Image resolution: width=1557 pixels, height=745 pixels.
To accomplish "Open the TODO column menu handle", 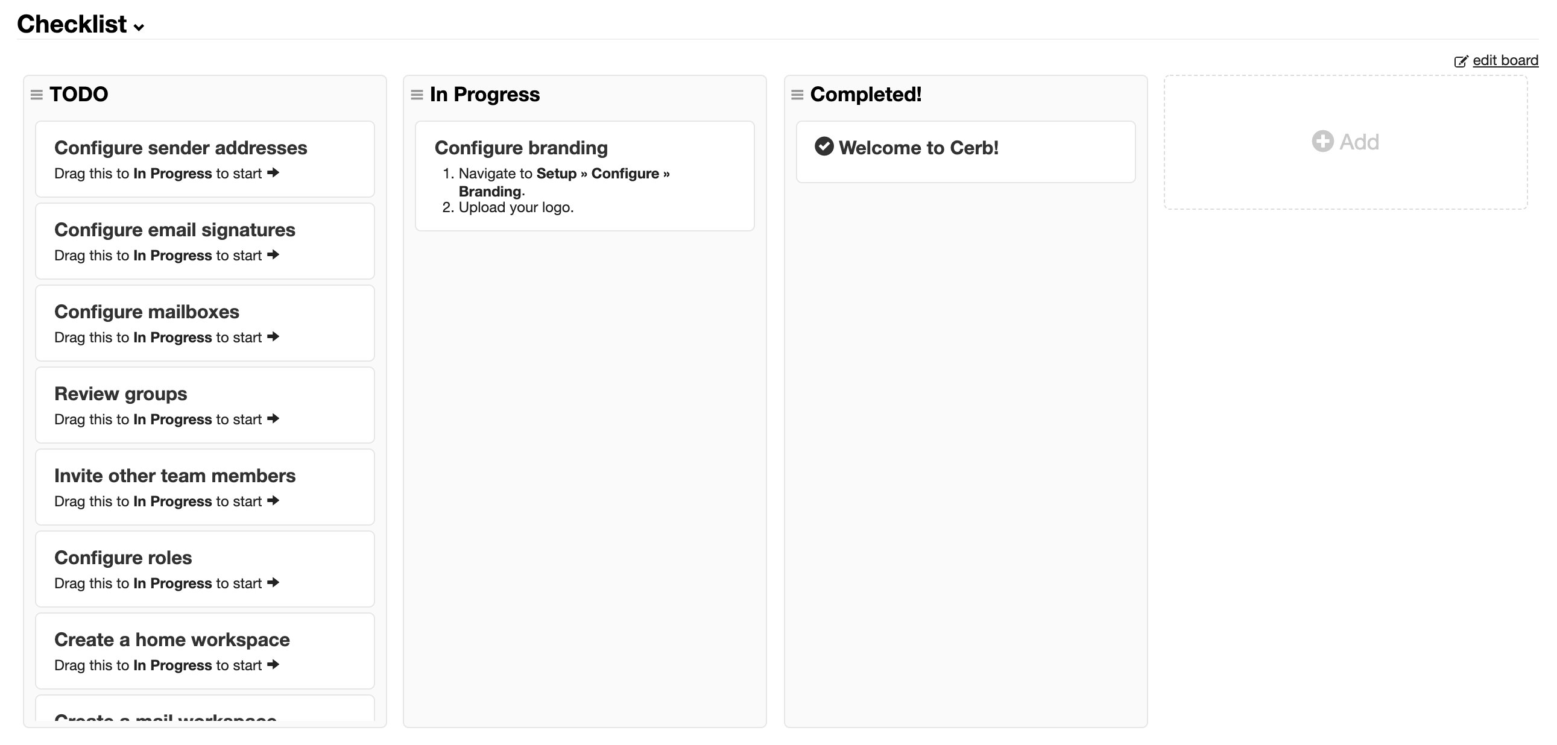I will 36,95.
